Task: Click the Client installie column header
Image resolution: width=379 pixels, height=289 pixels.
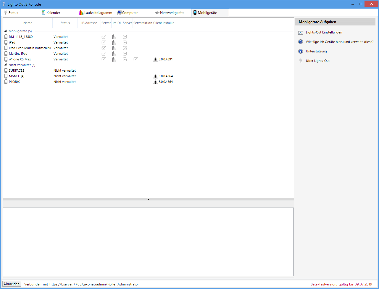Action: click(164, 23)
